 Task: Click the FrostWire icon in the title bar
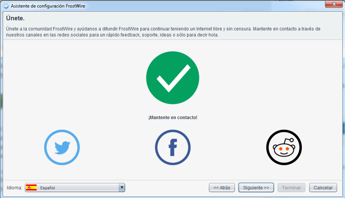6,6
